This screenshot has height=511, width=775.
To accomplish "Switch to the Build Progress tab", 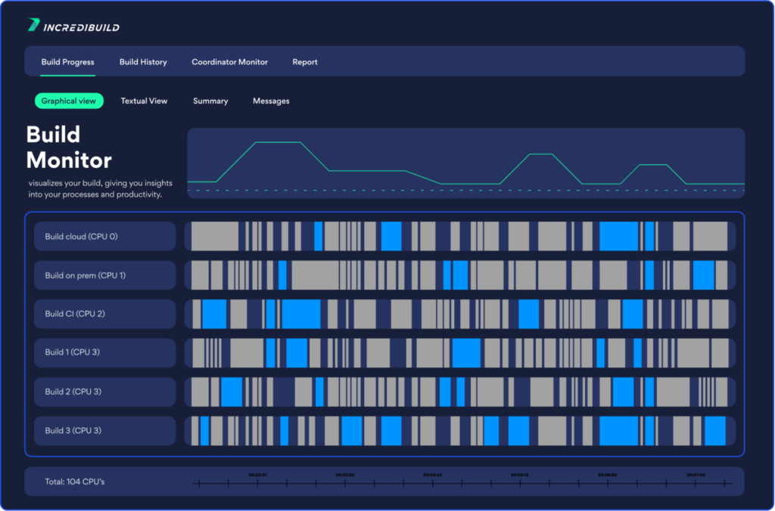I will point(67,62).
